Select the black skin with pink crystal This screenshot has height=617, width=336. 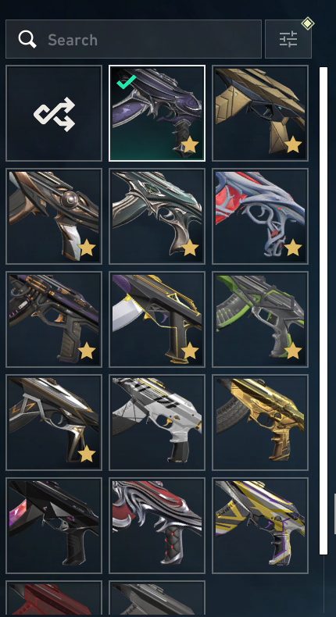click(x=54, y=526)
